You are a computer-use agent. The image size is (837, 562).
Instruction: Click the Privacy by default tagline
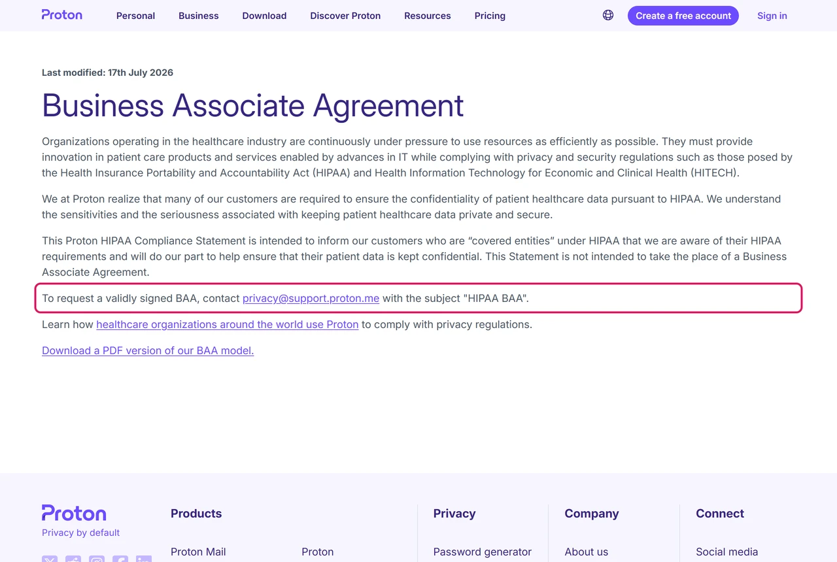(x=81, y=533)
